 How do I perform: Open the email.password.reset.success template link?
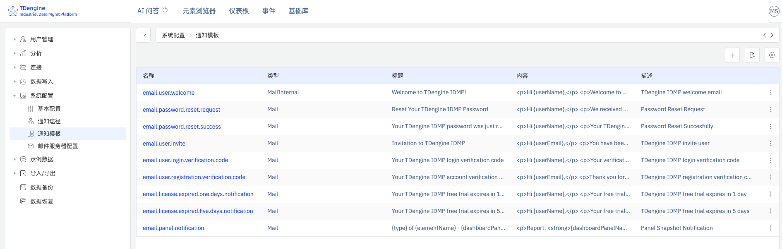(x=182, y=127)
